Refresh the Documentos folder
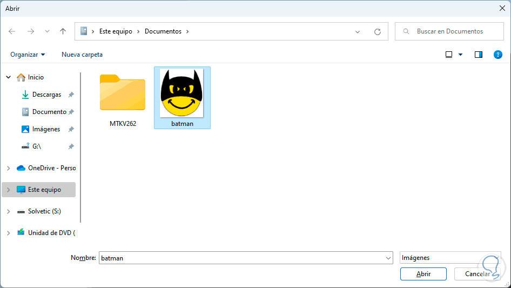The width and height of the screenshot is (511, 288). point(378,32)
